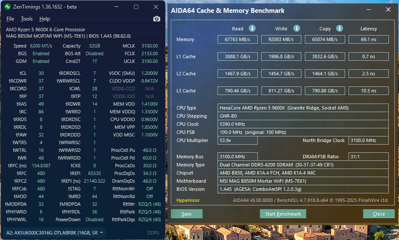Click the CPU Type field HexaCore AMD Ryzen
This screenshot has height=240, width=399.
[303, 108]
